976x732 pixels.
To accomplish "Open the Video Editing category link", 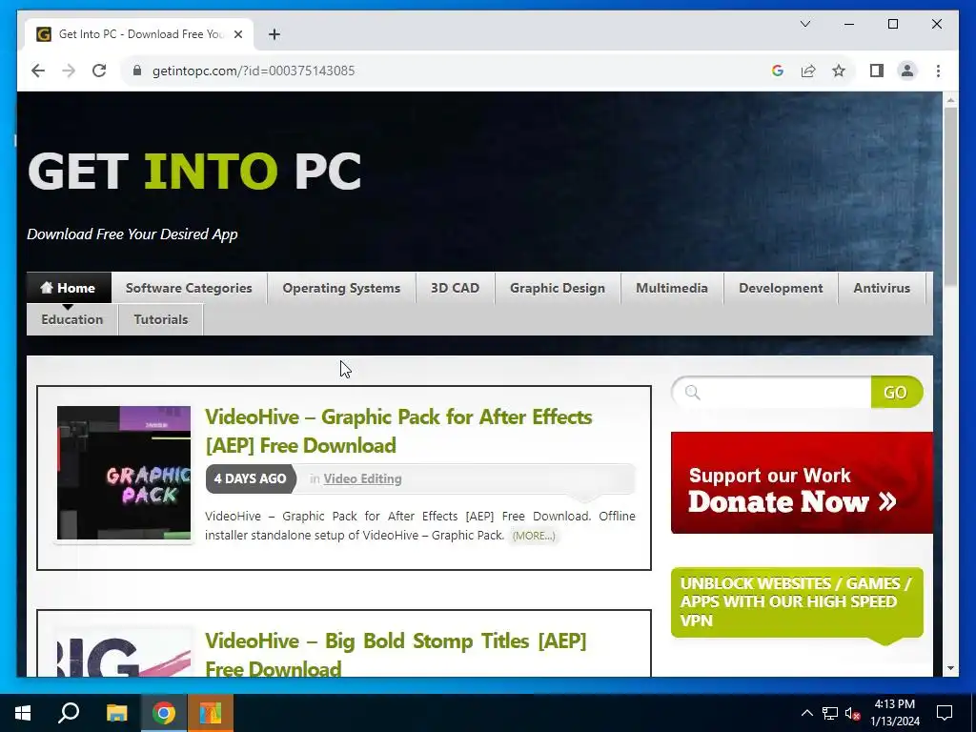I will coord(362,478).
